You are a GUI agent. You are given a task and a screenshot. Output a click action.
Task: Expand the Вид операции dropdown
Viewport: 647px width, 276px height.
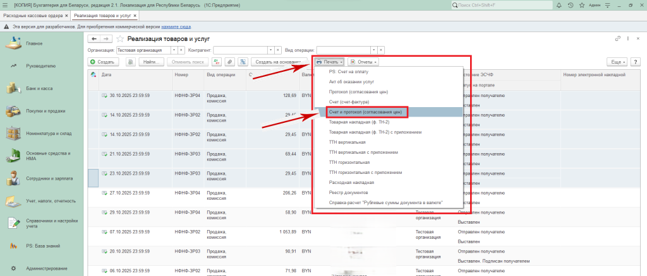[x=373, y=49]
